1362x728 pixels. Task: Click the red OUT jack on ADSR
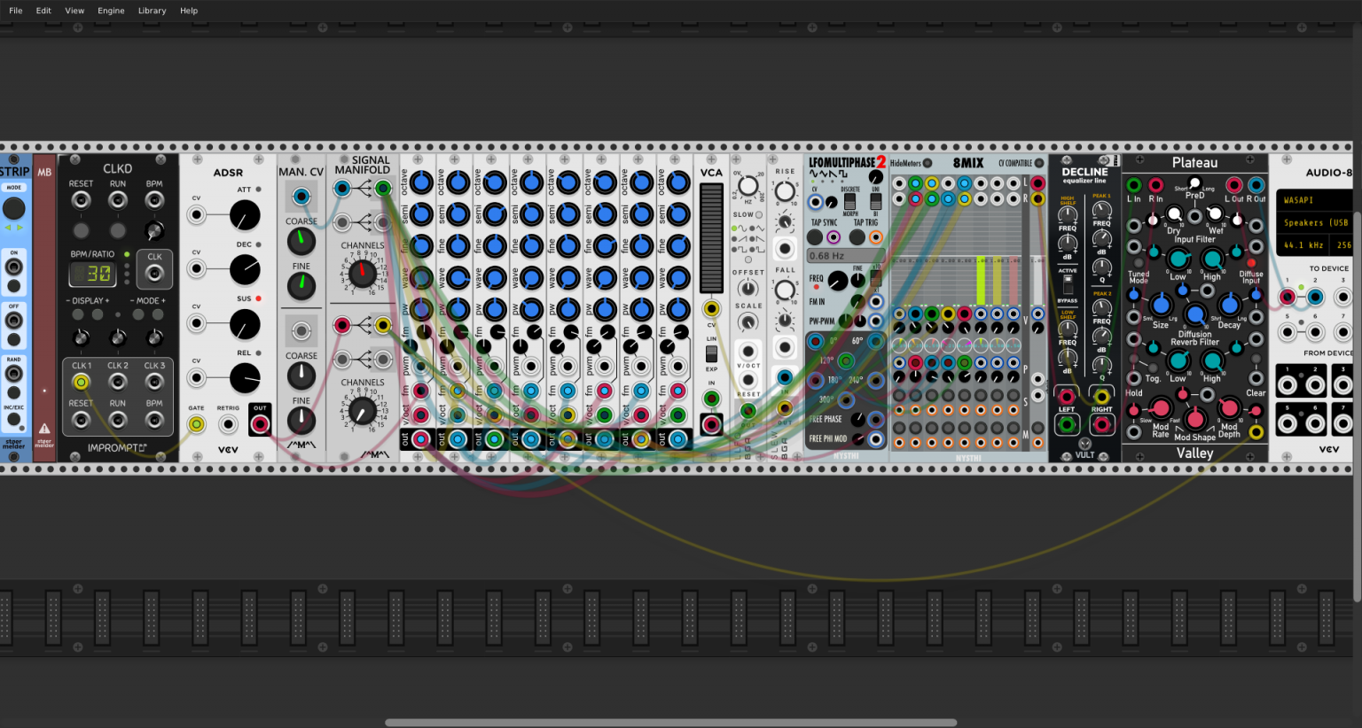point(260,424)
